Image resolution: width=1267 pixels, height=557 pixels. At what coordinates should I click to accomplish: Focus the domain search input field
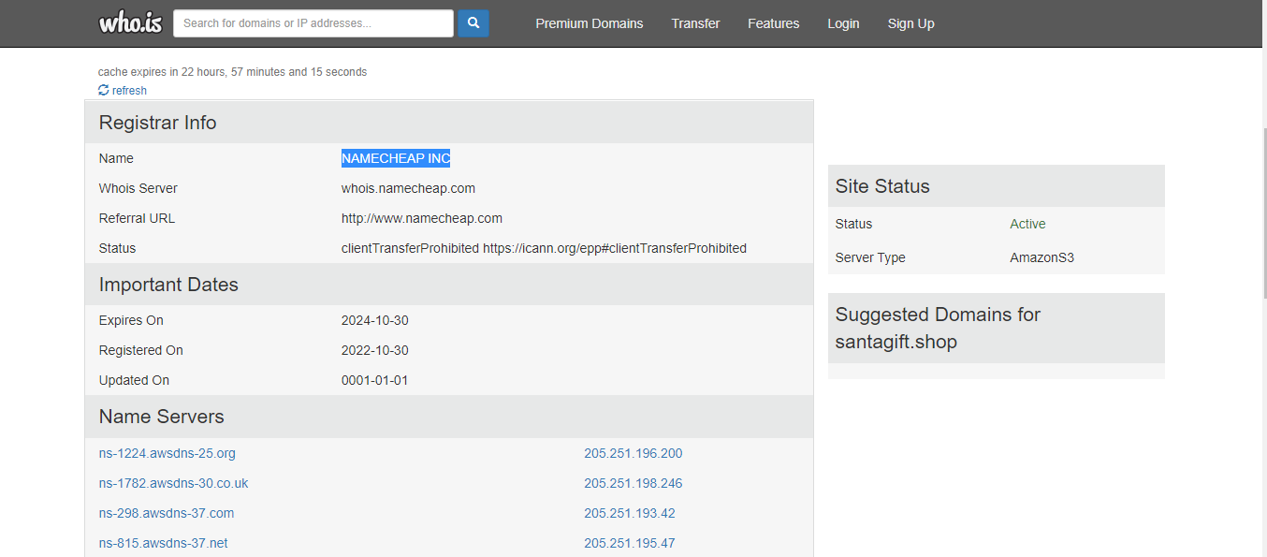point(313,23)
